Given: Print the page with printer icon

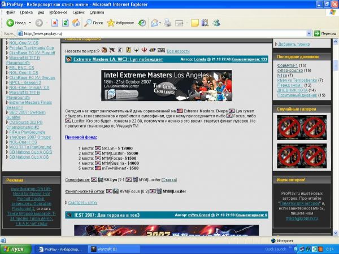Looking at the screenshot, I should pos(168,23).
